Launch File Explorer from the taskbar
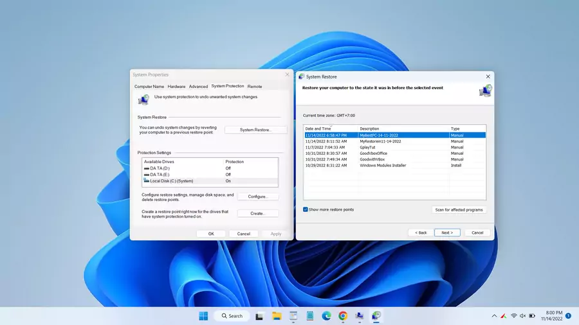Viewport: 579px width, 325px height. (277, 316)
